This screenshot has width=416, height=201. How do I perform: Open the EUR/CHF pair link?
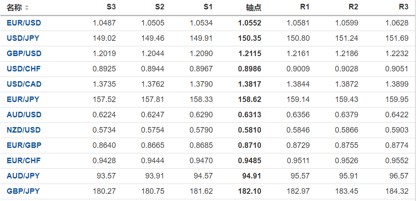pos(24,161)
